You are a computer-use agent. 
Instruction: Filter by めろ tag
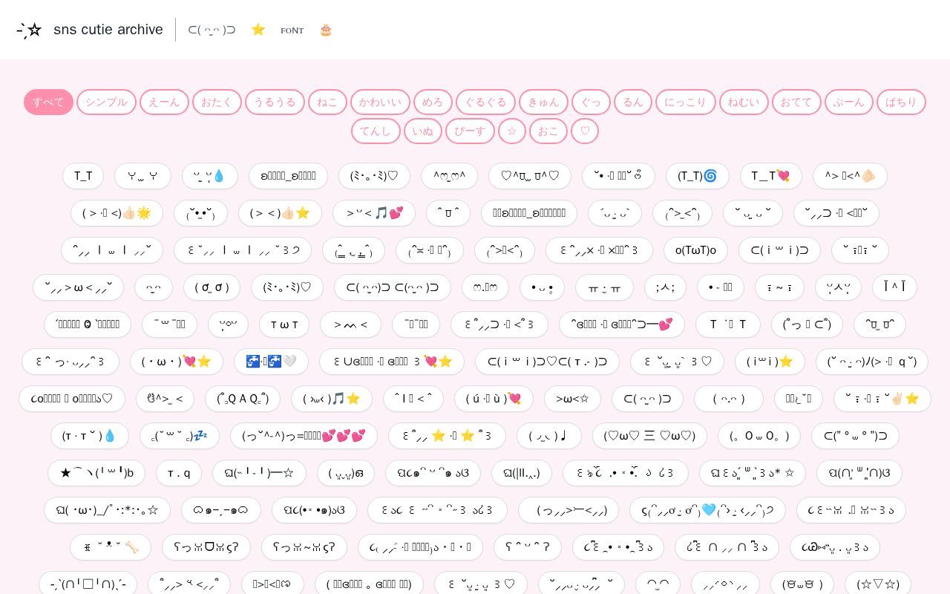(x=433, y=102)
